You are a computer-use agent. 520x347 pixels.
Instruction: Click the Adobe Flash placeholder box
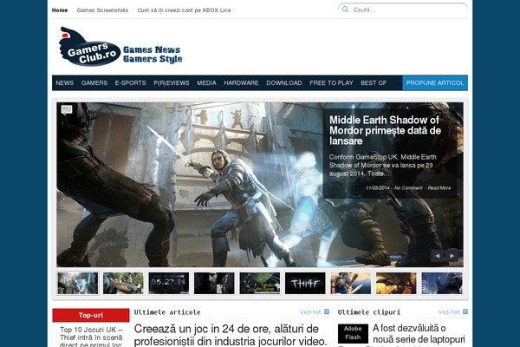[x=353, y=333]
